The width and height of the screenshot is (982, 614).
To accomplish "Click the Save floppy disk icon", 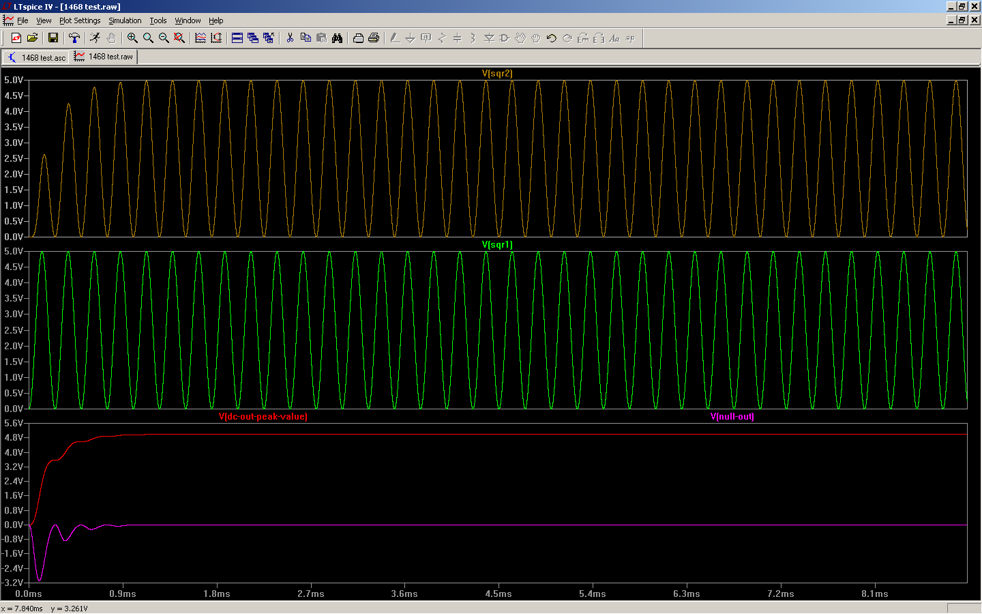I will 53,38.
